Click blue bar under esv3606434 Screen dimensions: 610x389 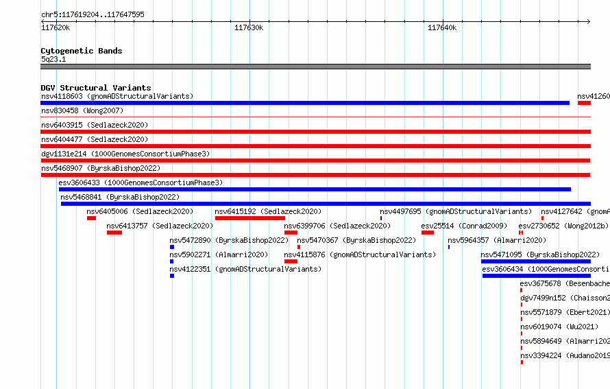click(x=537, y=276)
